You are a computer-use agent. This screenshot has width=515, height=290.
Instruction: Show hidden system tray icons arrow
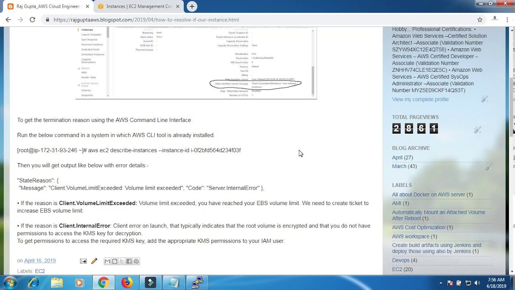click(441, 283)
